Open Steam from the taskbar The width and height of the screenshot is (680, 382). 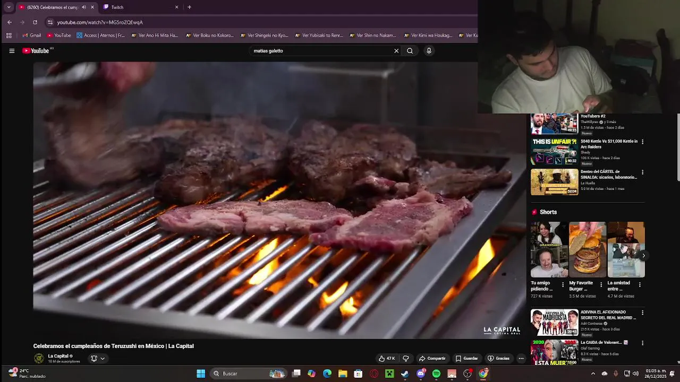click(405, 374)
